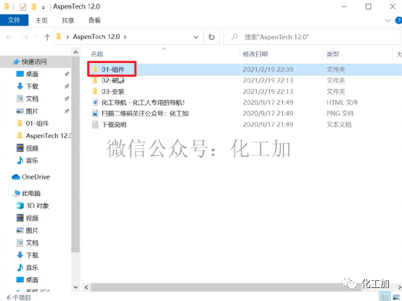Unpin 桌面 using its pin icon
The height and width of the screenshot is (301, 402).
pos(67,74)
